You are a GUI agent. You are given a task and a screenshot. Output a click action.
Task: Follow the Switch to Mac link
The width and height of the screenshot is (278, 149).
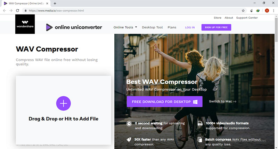[222, 102]
